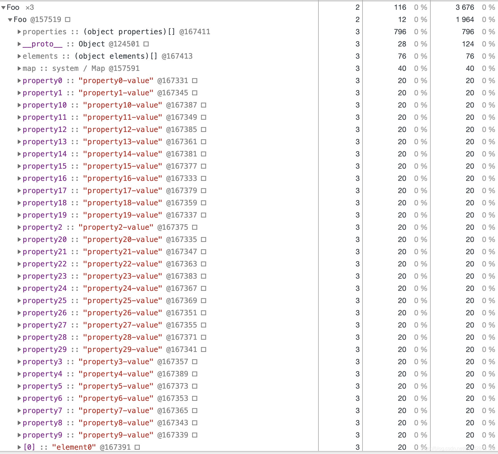
Task: Click square icon after @167379
Action: tap(204, 191)
